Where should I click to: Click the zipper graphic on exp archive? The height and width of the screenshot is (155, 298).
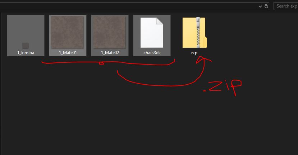coord(198,32)
